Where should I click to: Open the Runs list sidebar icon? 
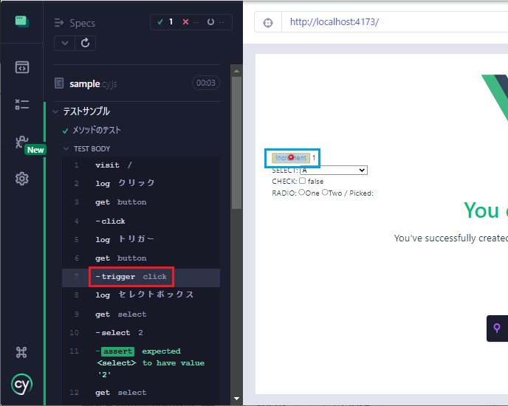21,104
